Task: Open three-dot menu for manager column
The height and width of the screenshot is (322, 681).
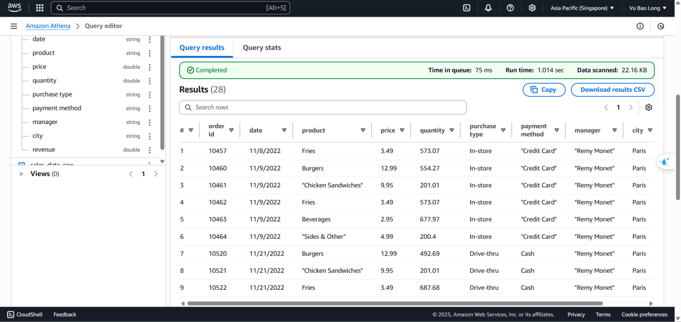Action: point(150,122)
